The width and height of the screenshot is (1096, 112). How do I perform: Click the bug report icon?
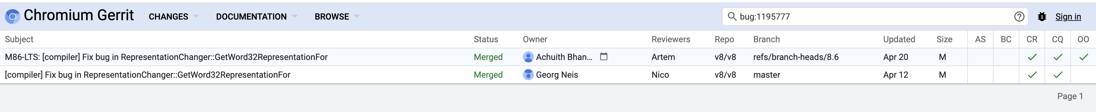coord(1041,17)
